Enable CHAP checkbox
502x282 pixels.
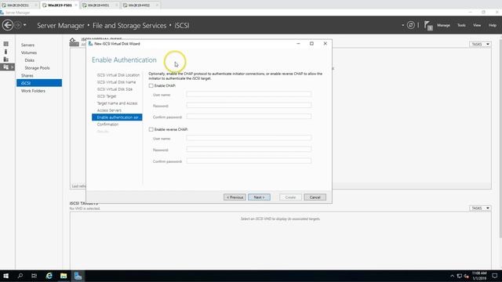(151, 85)
